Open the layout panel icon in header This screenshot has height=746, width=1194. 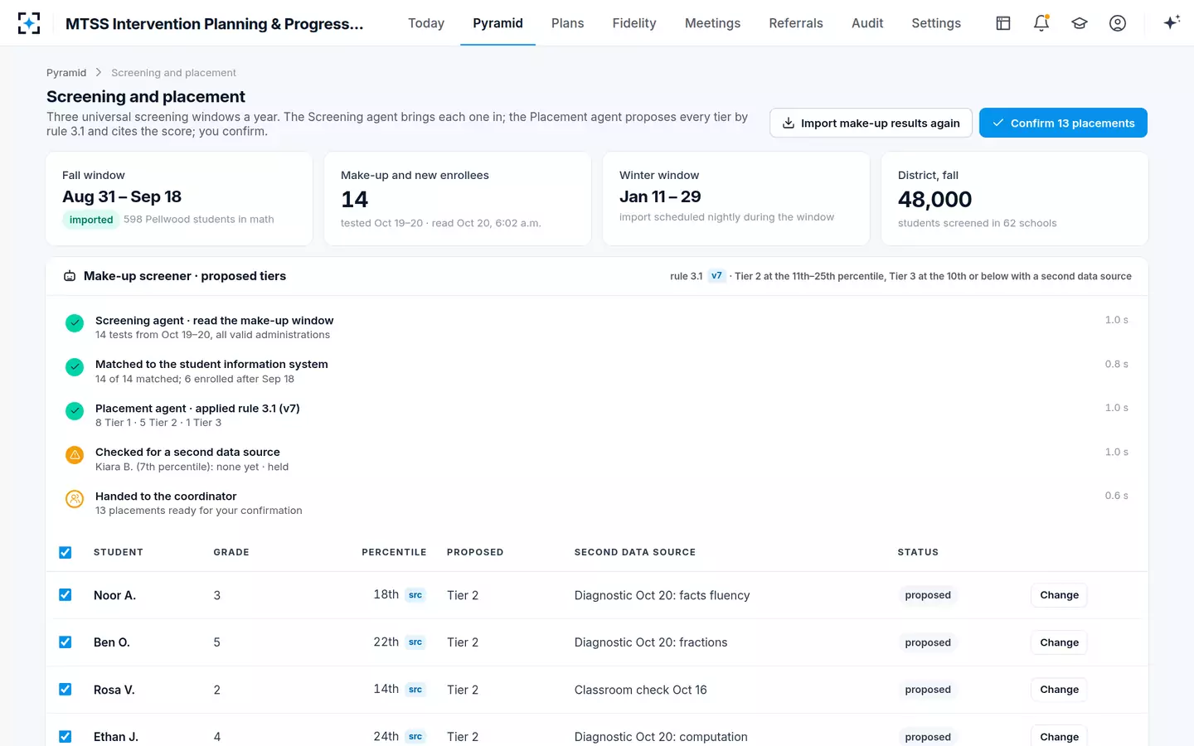coord(1003,23)
